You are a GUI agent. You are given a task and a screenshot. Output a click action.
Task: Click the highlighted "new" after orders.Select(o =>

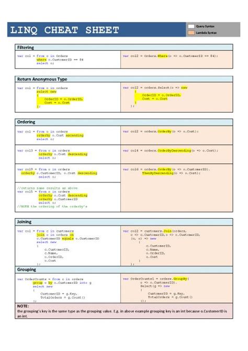(x=184, y=88)
